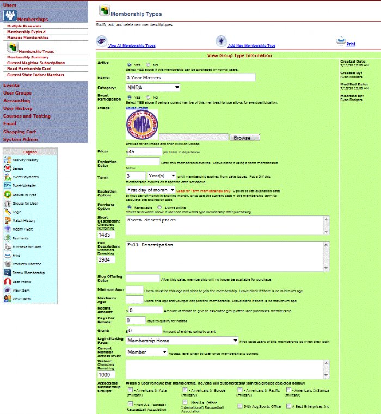This screenshot has width=381, height=414.
Task: Click the red Delete legend icon
Action: click(8, 168)
